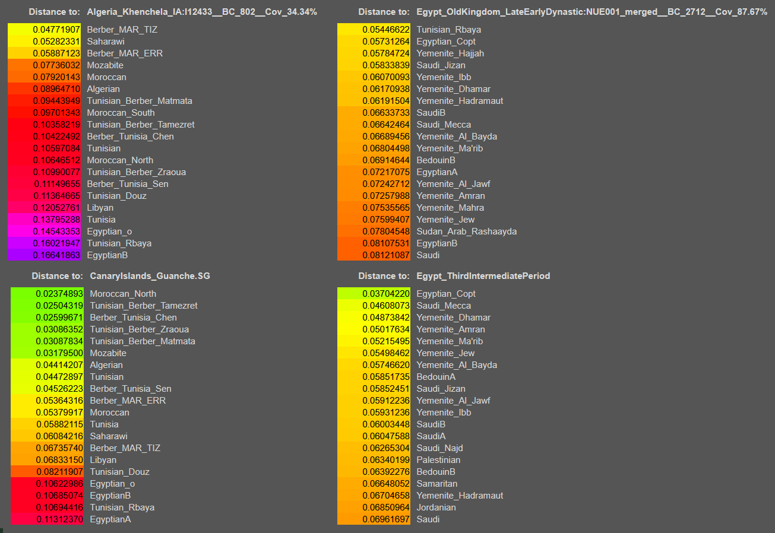Click the distance value 0.05882115
This screenshot has width=775, height=533.
48,424
